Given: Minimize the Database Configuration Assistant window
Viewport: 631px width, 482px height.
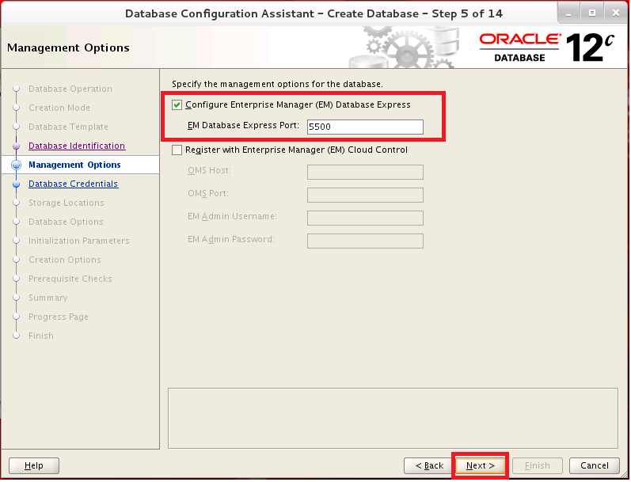Looking at the screenshot, I should click(568, 13).
